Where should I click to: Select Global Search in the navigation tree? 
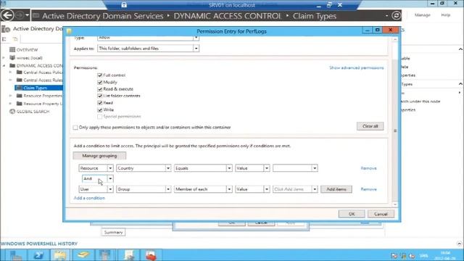[33, 112]
